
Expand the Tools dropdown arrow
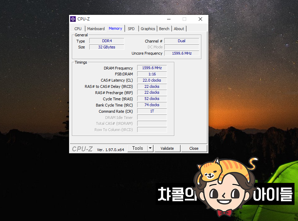(150, 148)
